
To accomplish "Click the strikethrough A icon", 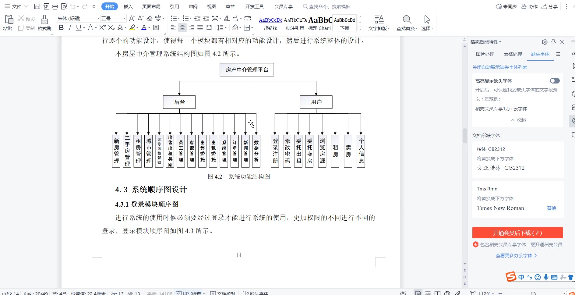I will (x=90, y=28).
